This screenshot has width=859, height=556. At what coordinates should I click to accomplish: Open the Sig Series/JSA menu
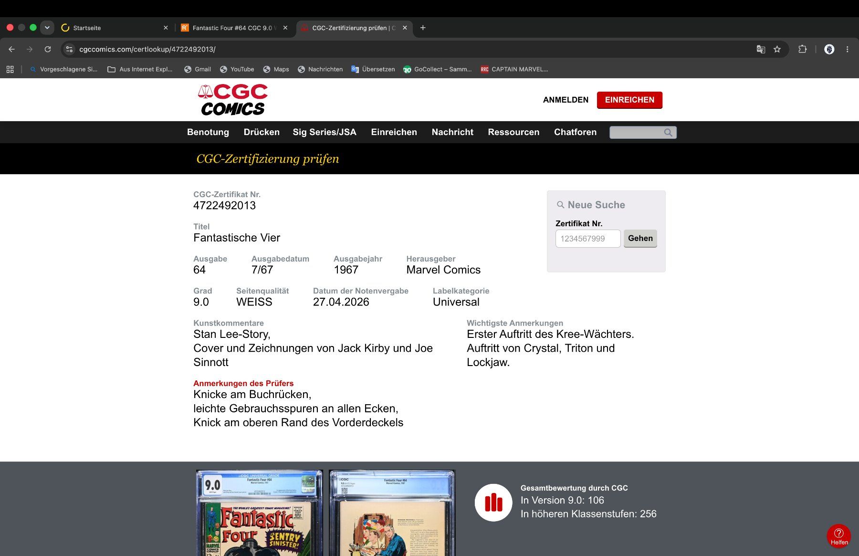click(325, 132)
